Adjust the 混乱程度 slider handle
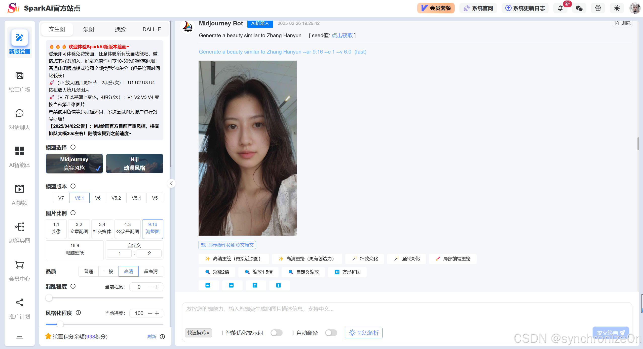The width and height of the screenshot is (643, 349). (49, 298)
